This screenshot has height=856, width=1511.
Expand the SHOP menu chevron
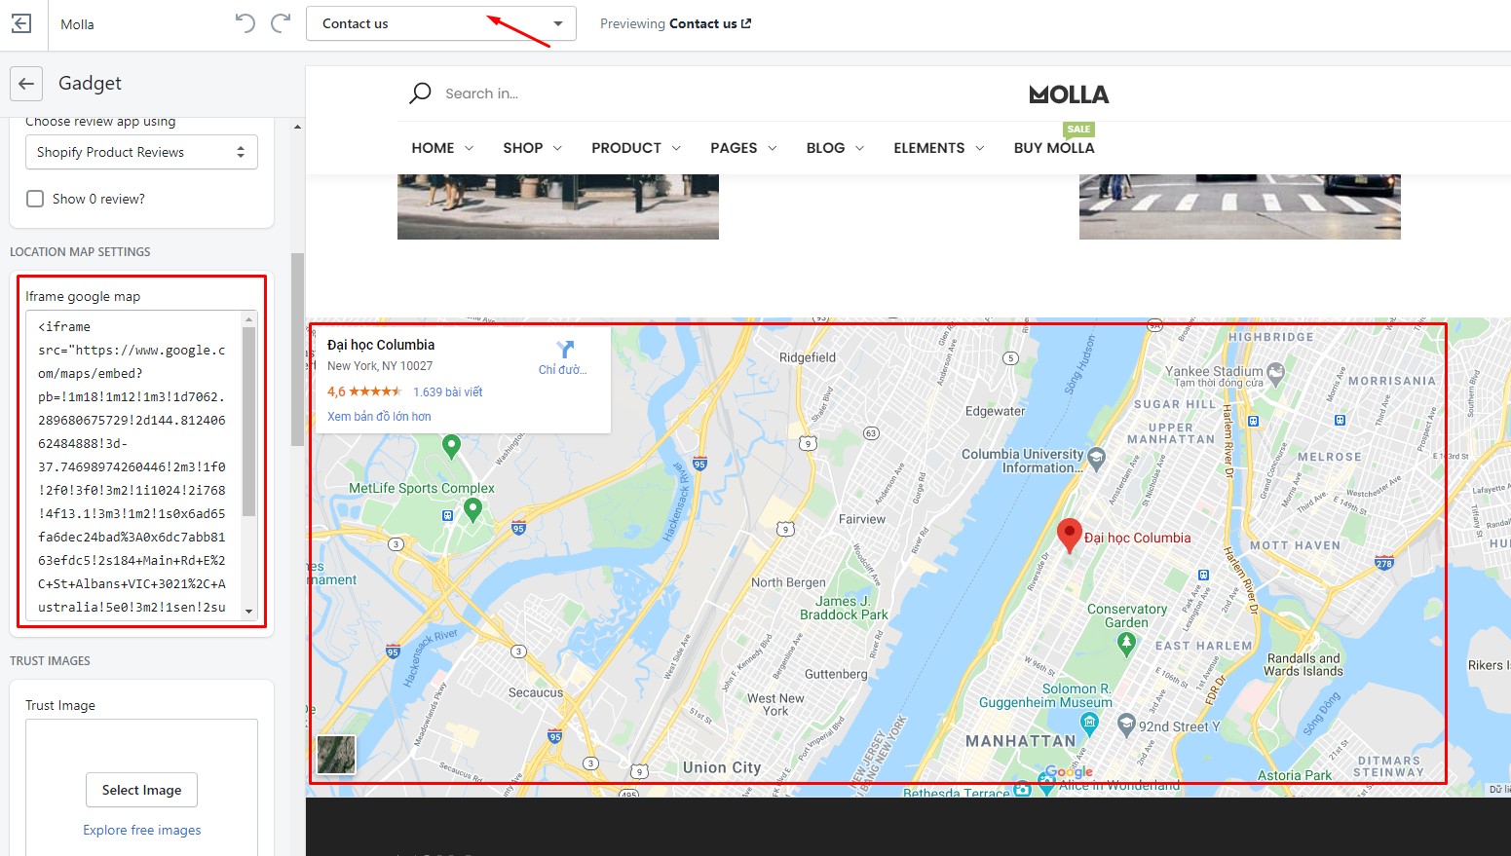[557, 148]
